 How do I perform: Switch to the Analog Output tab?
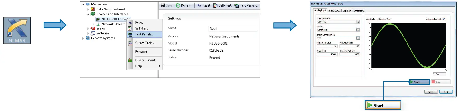[x=334, y=11]
